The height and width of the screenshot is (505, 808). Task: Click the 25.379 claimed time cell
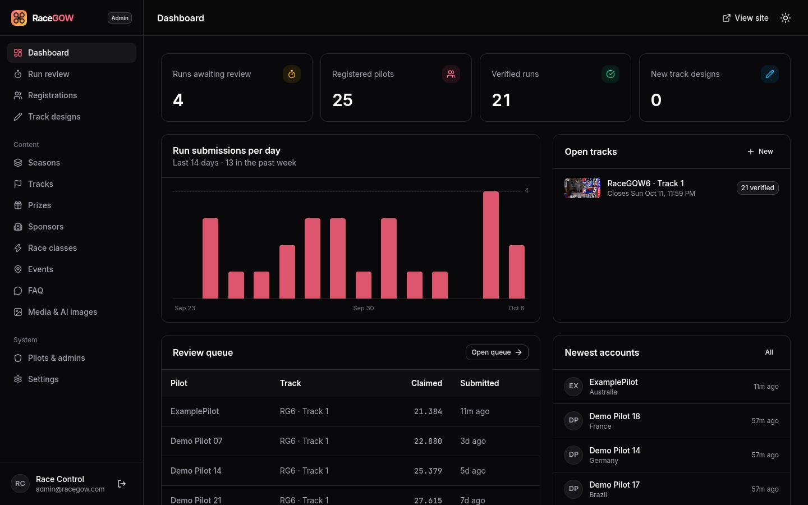click(428, 471)
